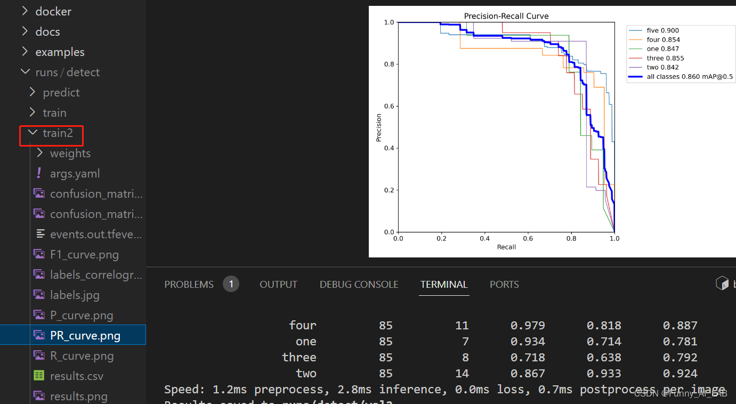736x404 pixels.
Task: Open the labels_correlogram image file
Action: click(x=96, y=274)
